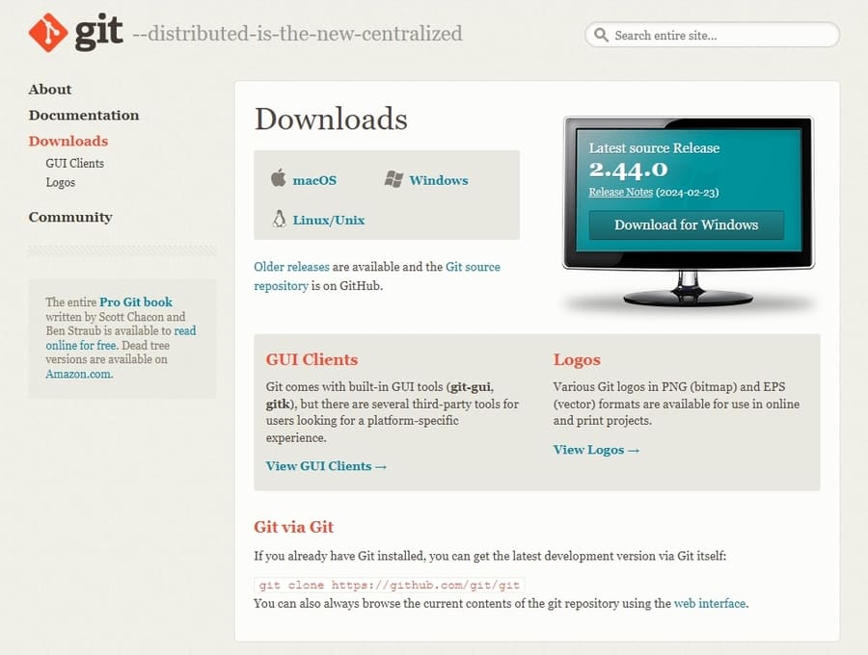
Task: Open the About section
Action: tap(50, 90)
